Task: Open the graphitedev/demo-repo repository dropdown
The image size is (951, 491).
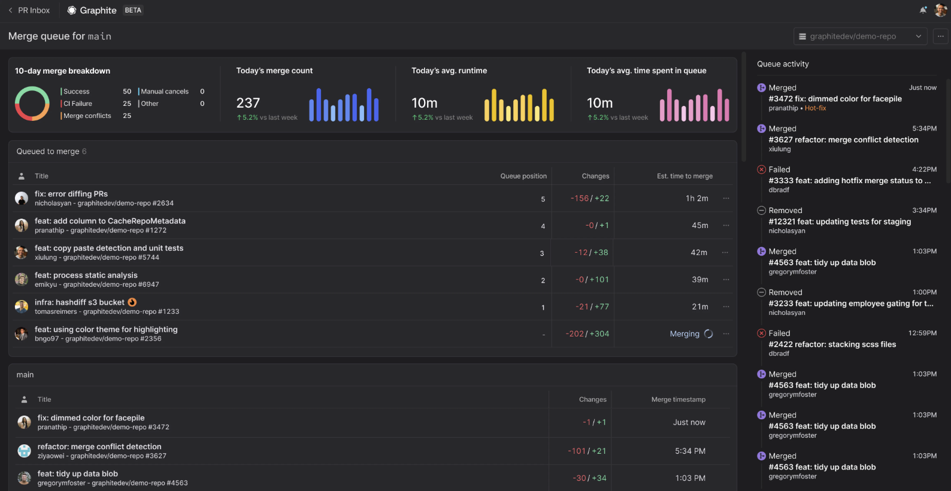Action: tap(860, 37)
